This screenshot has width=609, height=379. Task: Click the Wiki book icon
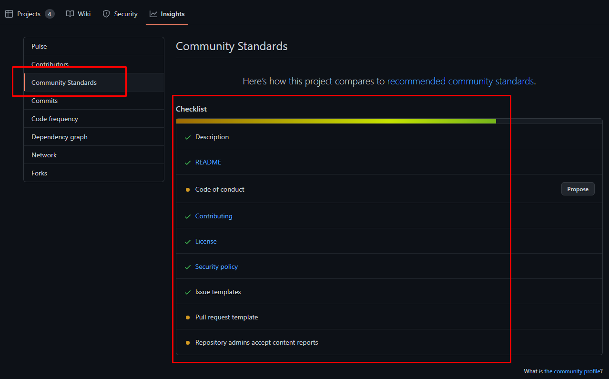70,14
